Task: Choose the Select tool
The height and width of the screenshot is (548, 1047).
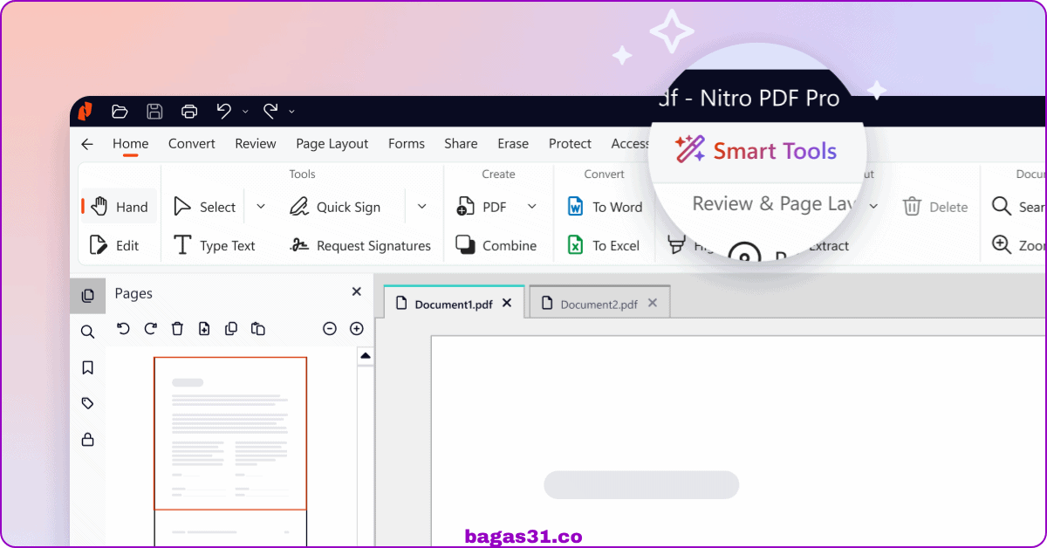Action: tap(205, 207)
